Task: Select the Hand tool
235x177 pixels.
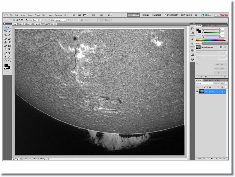Action: [x=6, y=61]
